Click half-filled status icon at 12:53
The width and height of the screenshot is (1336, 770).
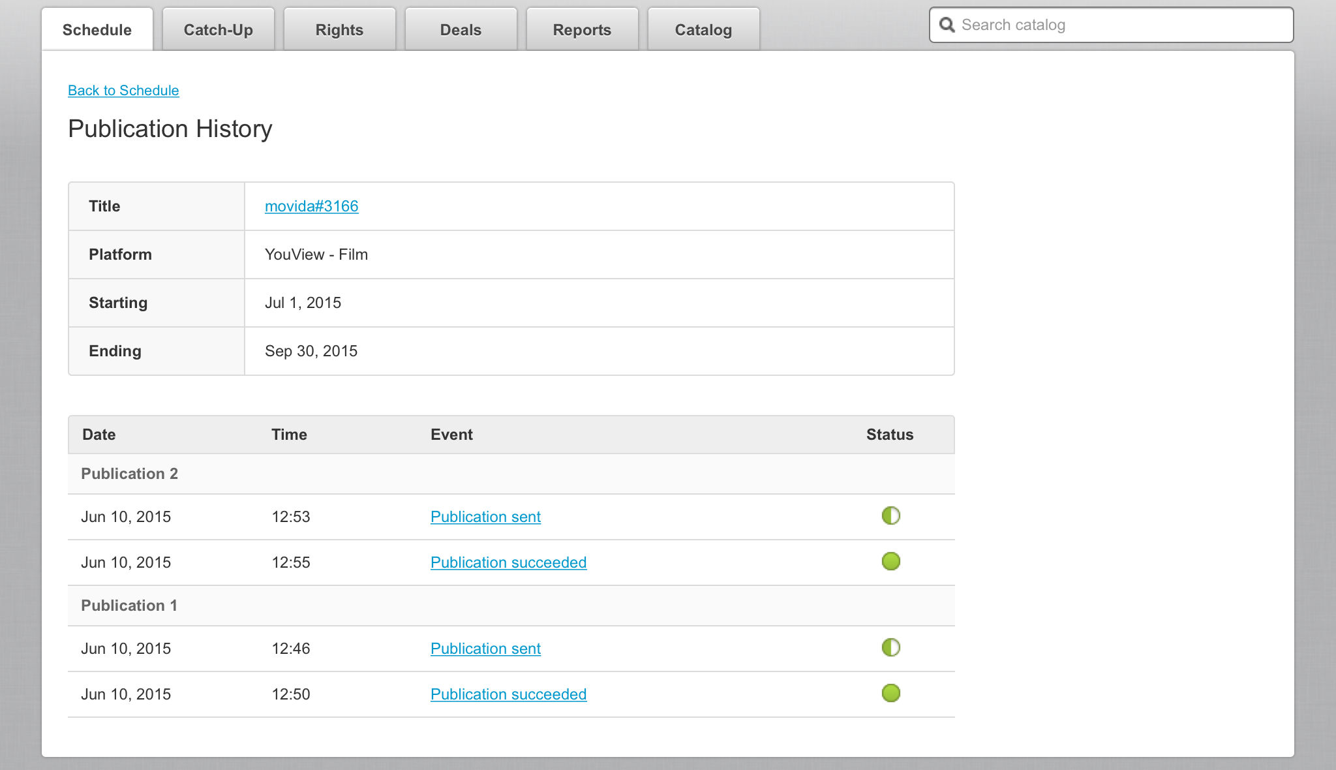pos(890,516)
